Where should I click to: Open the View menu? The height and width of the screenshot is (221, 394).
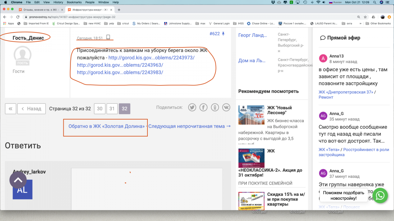click(47, 2)
